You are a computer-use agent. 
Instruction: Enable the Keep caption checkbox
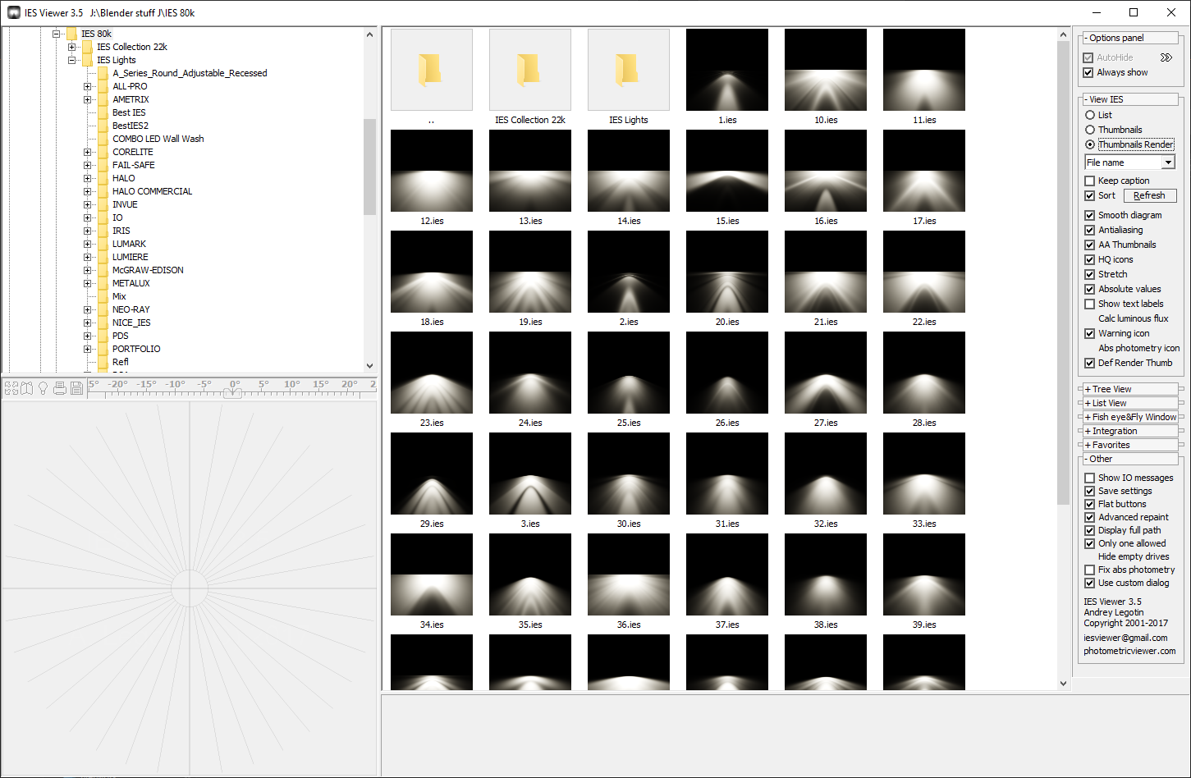[x=1090, y=181]
